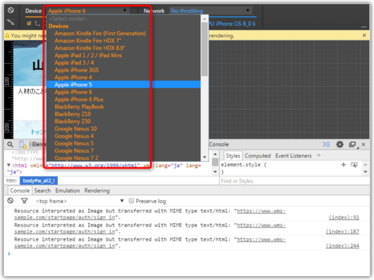Open source link (index):187
The image size is (374, 280).
point(342,232)
